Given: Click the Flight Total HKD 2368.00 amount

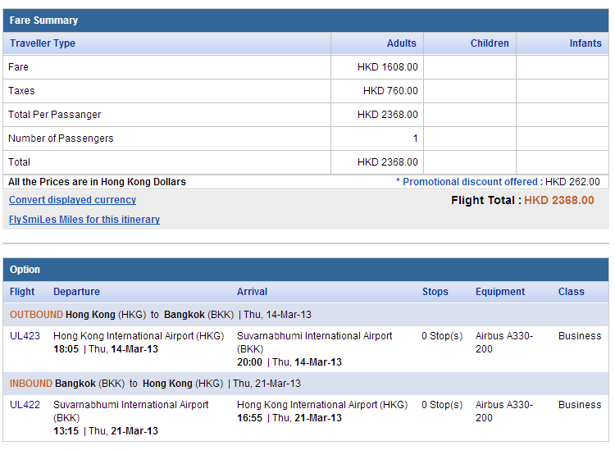Looking at the screenshot, I should coord(558,200).
